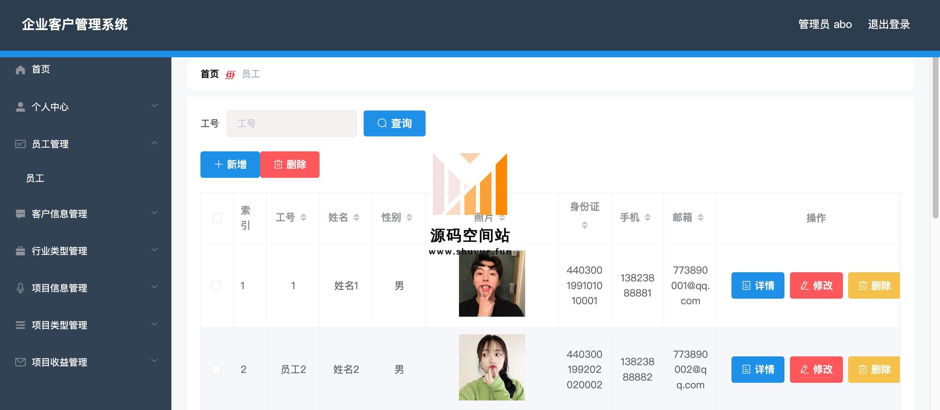Screen dimensions: 940x410
Task: Open the 项目收益管理 sidebar menu item
Action: [x=86, y=362]
